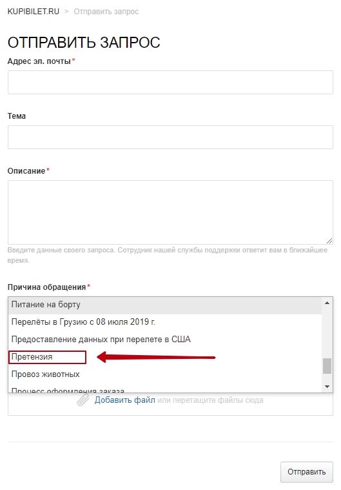
Task: Open the KUPIBILET.RU breadcrumb link
Action: [34, 12]
